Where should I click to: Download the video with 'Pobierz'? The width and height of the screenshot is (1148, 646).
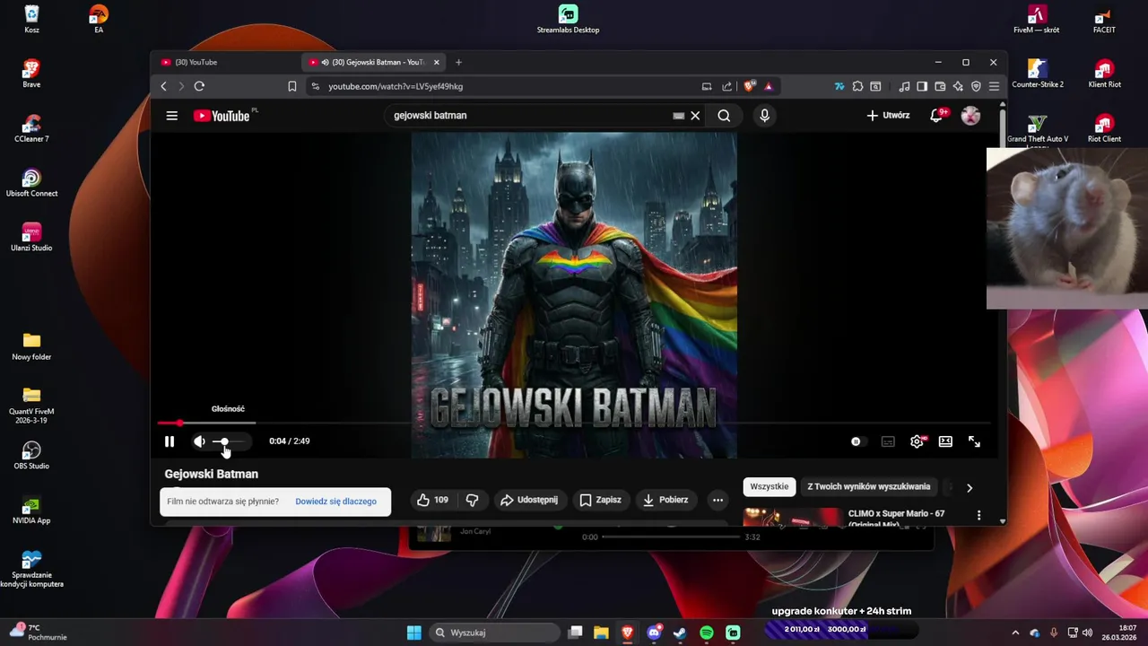tap(665, 500)
